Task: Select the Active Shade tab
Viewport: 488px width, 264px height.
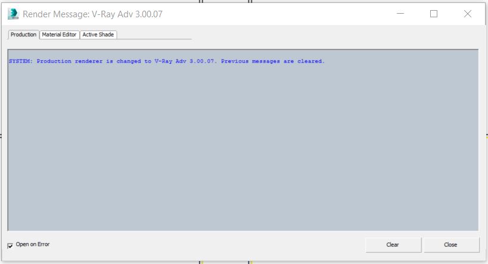Action: (x=98, y=35)
